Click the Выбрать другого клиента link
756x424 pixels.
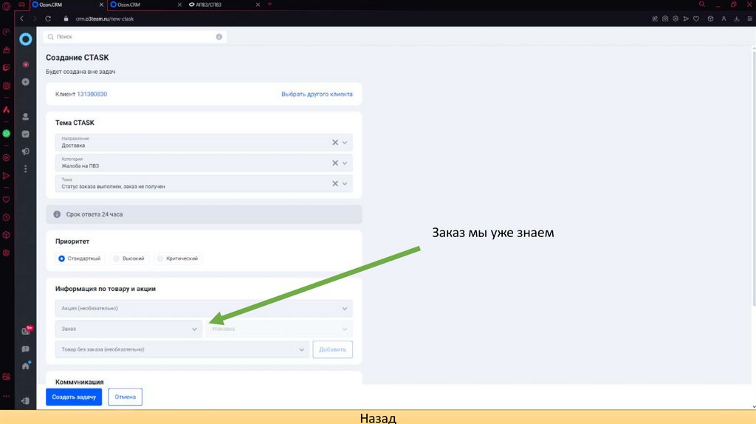pyautogui.click(x=317, y=94)
